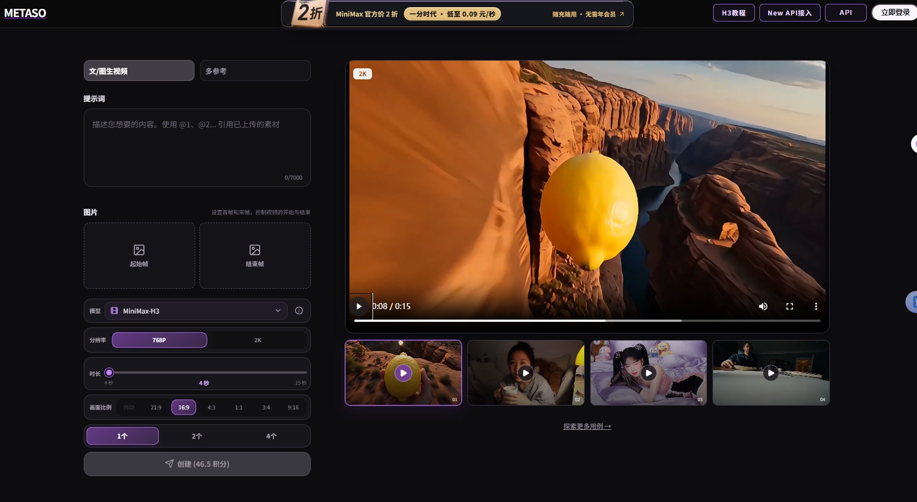The image size is (917, 502).
Task: Open the H3教程 tutorial
Action: coord(734,13)
